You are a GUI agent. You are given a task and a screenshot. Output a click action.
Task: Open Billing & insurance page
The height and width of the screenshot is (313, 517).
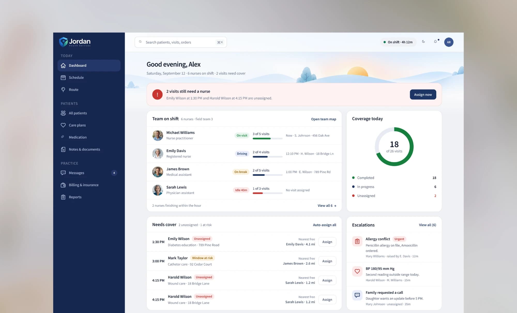click(x=89, y=185)
